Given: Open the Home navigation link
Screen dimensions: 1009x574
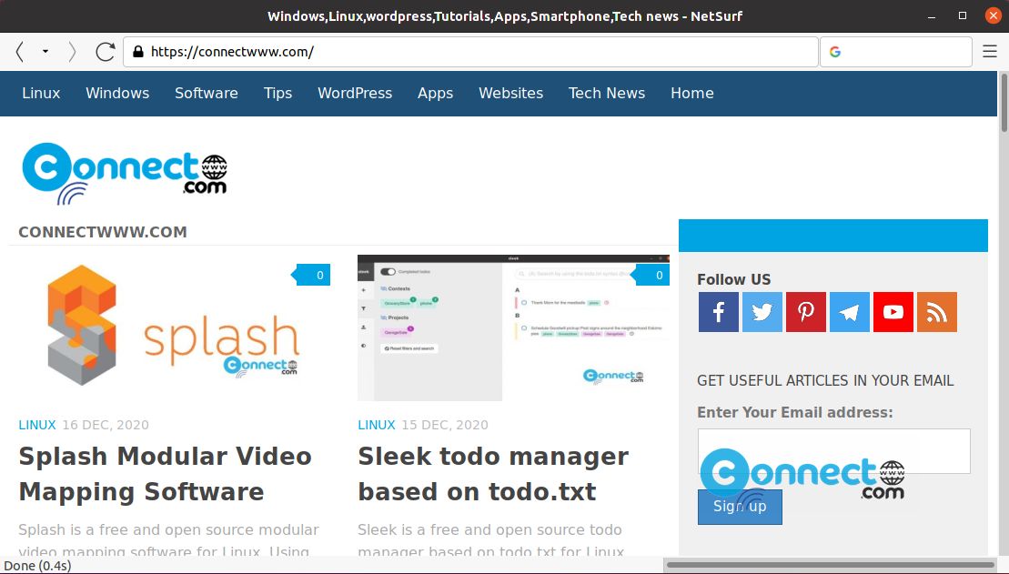Looking at the screenshot, I should pos(692,94).
